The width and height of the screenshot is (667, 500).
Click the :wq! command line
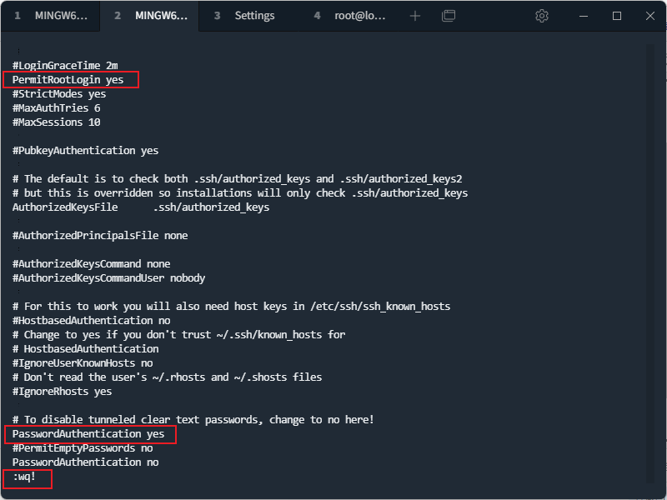click(x=27, y=477)
